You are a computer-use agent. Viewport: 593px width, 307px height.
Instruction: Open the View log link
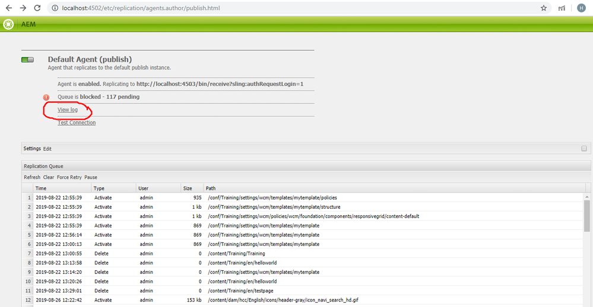point(68,110)
